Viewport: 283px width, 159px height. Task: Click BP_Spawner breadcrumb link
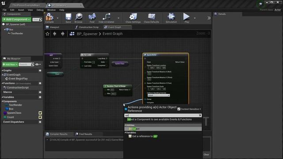coord(87,34)
